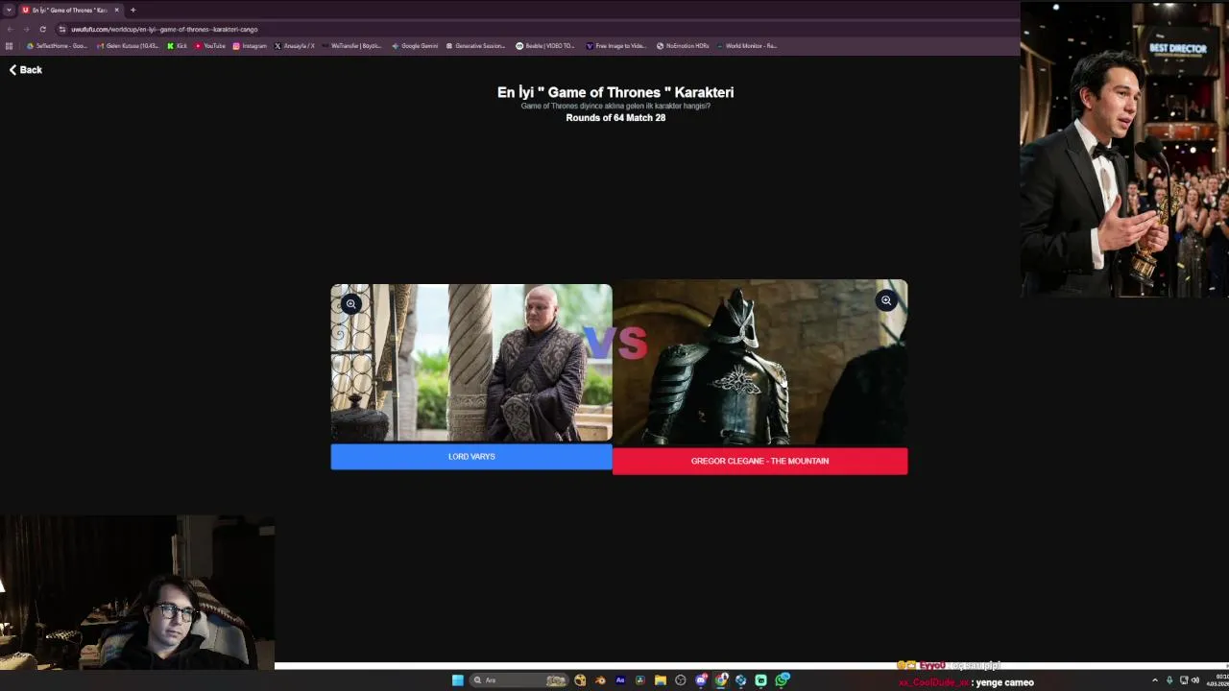Vote for Gregor Clegane - The Mountain button

759,461
